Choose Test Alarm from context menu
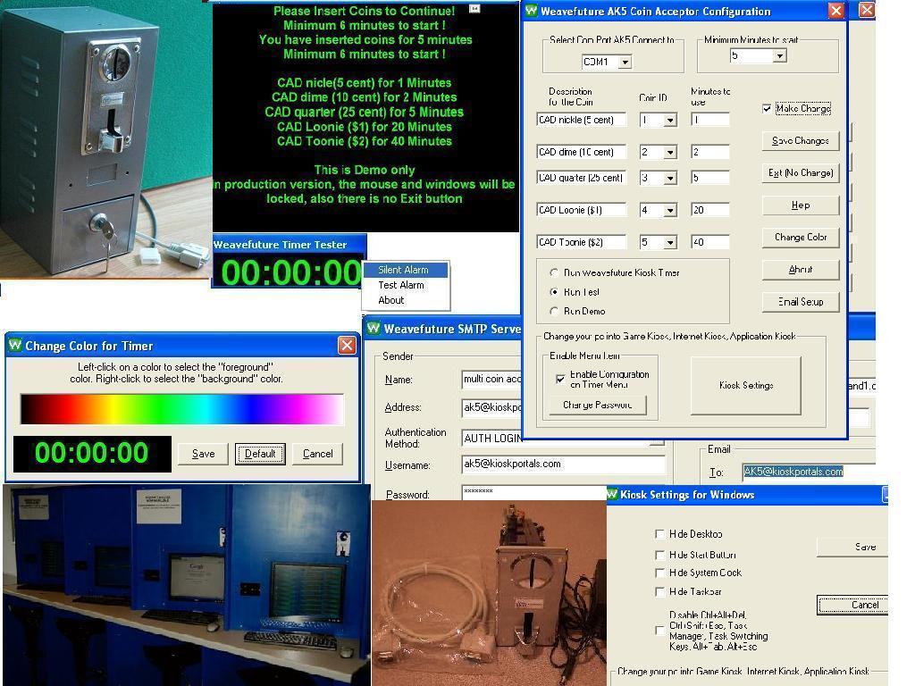Image resolution: width=915 pixels, height=686 pixels. (x=407, y=285)
